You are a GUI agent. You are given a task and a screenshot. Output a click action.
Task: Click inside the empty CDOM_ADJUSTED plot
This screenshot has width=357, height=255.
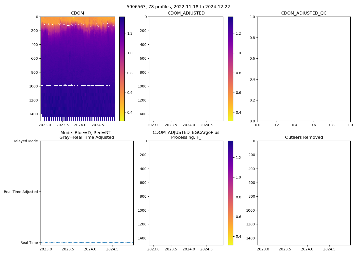pos(186,69)
